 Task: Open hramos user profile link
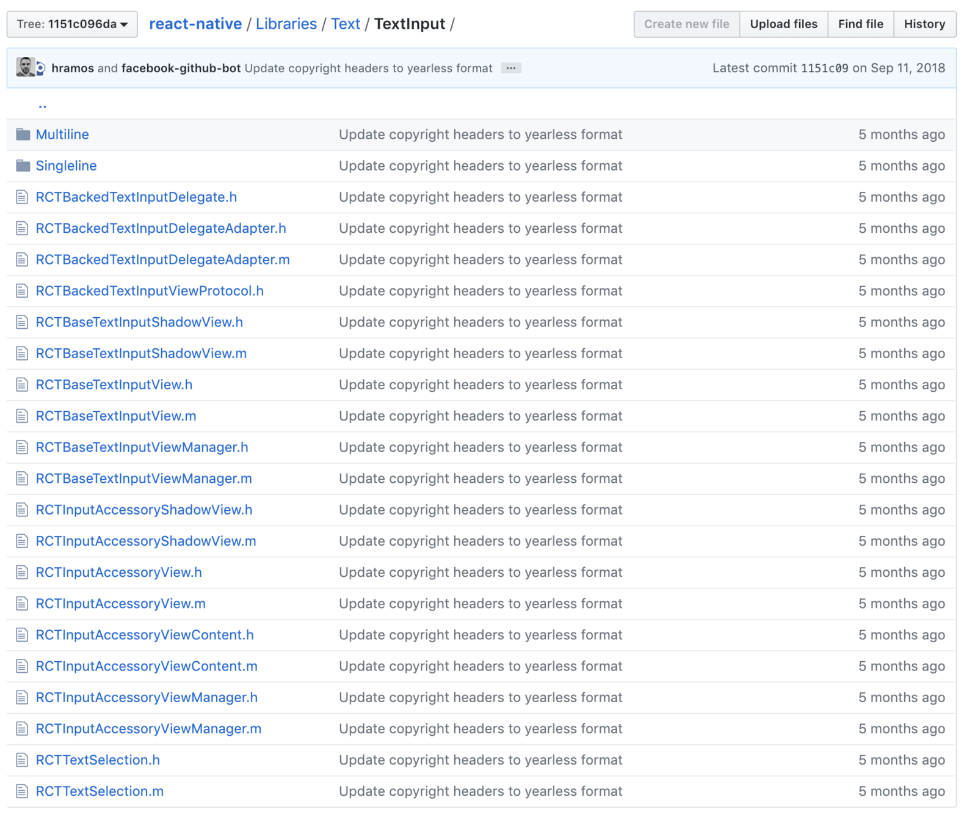[73, 68]
